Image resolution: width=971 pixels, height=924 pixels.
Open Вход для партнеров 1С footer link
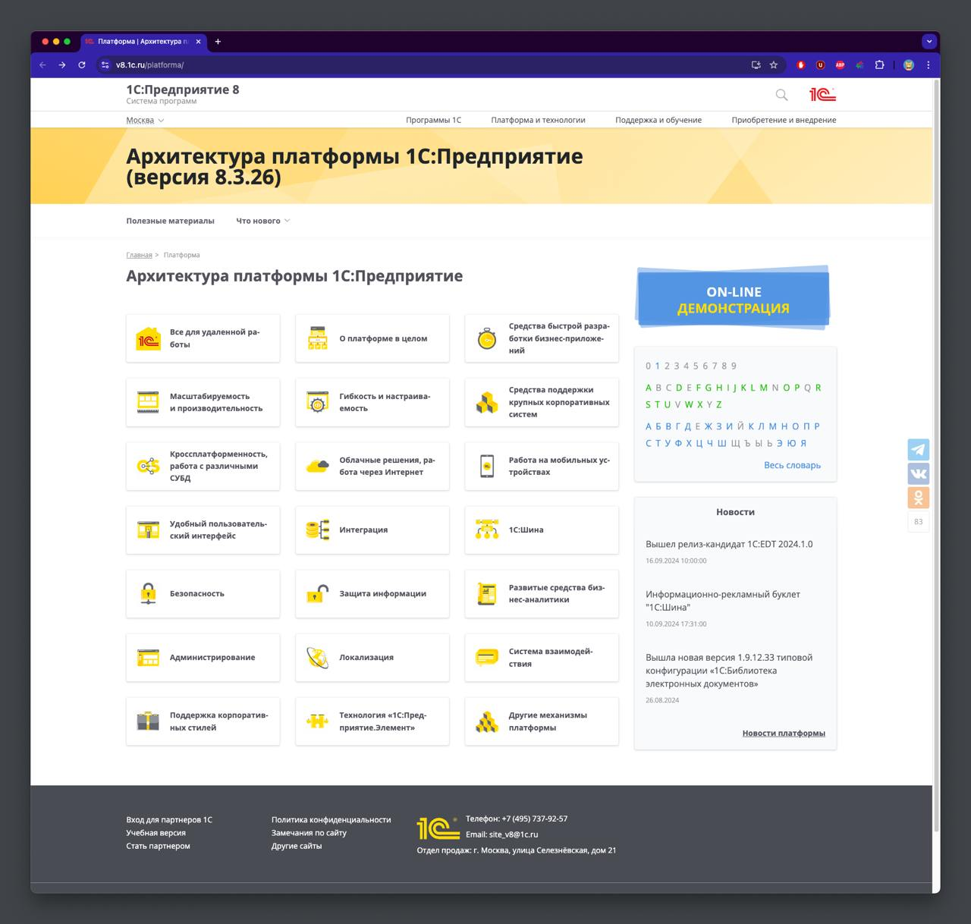click(169, 819)
